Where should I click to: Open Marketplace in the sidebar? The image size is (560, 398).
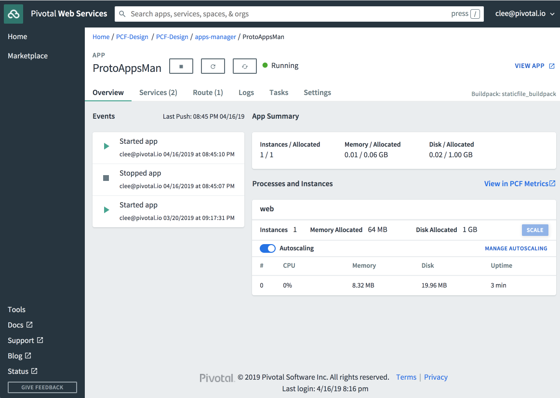pyautogui.click(x=28, y=56)
